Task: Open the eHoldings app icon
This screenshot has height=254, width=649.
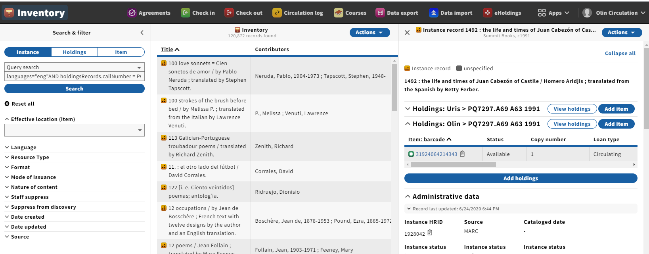Action: coord(488,13)
